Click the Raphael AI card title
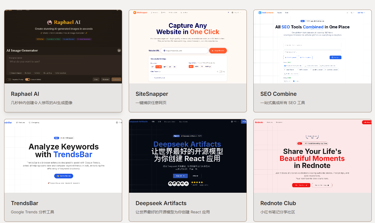The image size is (375, 223). [25, 94]
